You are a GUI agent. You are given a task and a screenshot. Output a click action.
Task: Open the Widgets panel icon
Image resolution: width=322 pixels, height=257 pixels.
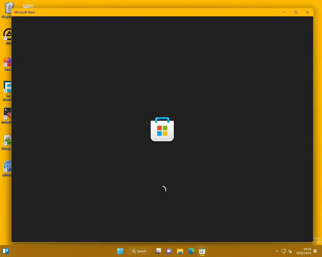coord(6,251)
